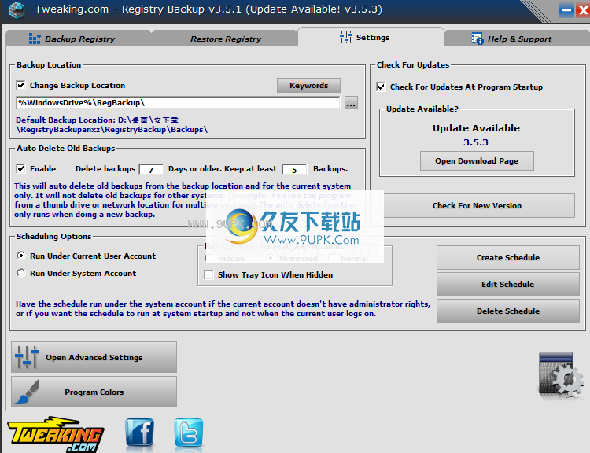Click the backup location path field
Image resolution: width=590 pixels, height=453 pixels.
[x=178, y=103]
